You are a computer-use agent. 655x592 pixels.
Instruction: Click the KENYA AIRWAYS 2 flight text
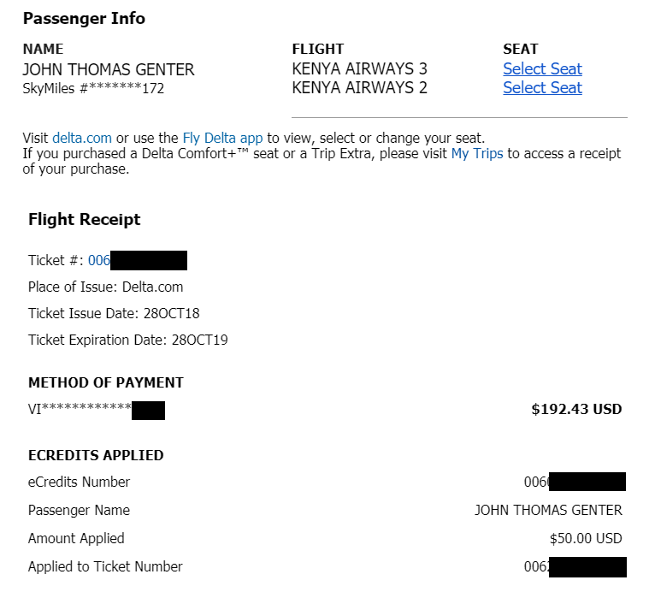[360, 88]
